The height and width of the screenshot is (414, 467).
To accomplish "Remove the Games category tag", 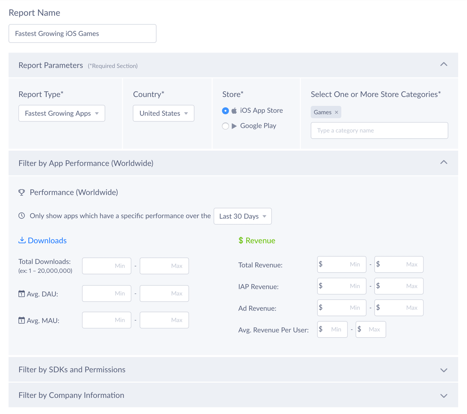I will point(336,112).
